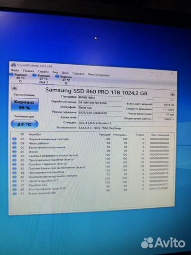Open the Файл menu

15,70
